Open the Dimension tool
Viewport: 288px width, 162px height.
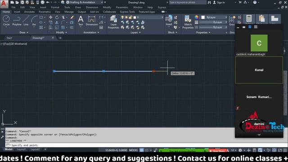pyautogui.click(x=91, y=20)
